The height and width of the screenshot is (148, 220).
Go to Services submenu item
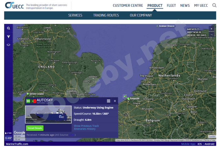click(x=75, y=15)
